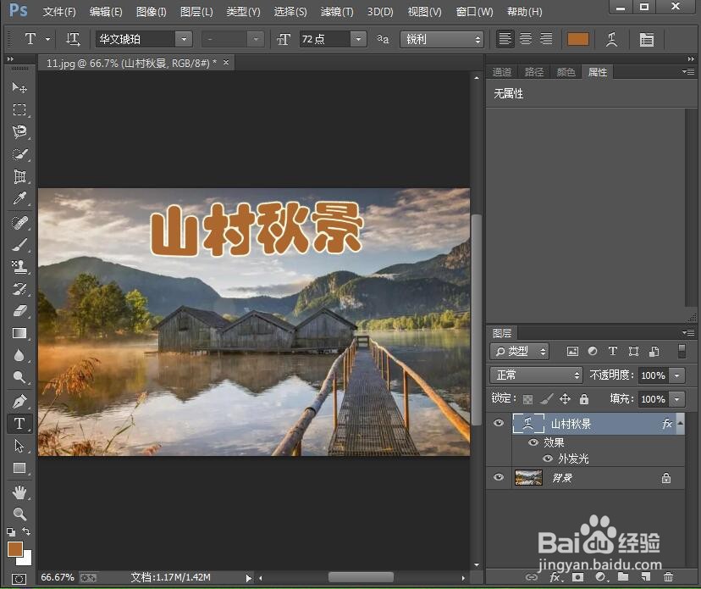The width and height of the screenshot is (701, 589).
Task: Select the Crop tool
Action: point(19,176)
